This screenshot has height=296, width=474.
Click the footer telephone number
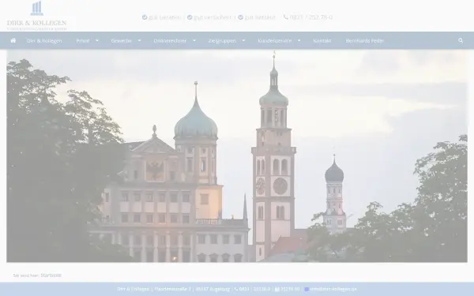pyautogui.click(x=254, y=289)
